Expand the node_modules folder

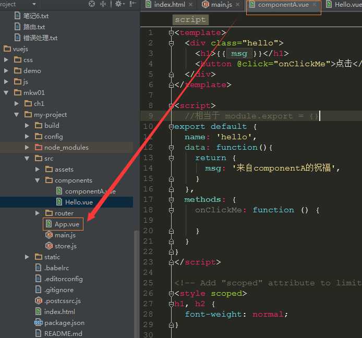(27, 147)
